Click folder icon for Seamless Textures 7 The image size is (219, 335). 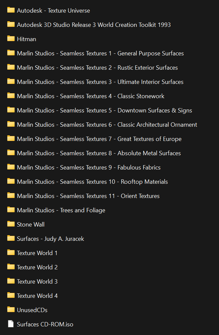(x=11, y=138)
